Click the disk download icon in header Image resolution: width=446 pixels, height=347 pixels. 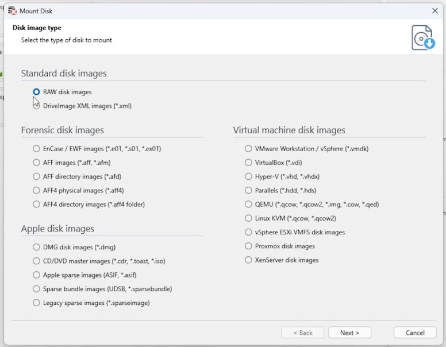coord(423,37)
